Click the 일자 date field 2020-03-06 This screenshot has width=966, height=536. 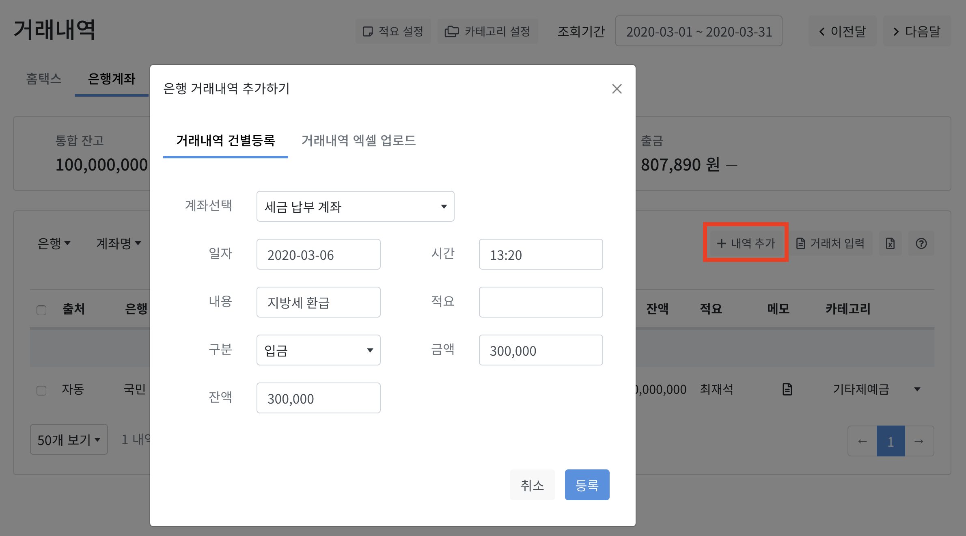point(318,255)
